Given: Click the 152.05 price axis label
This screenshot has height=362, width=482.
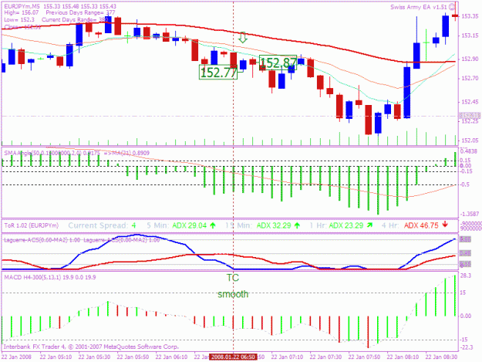Looking at the screenshot, I should tap(470, 140).
